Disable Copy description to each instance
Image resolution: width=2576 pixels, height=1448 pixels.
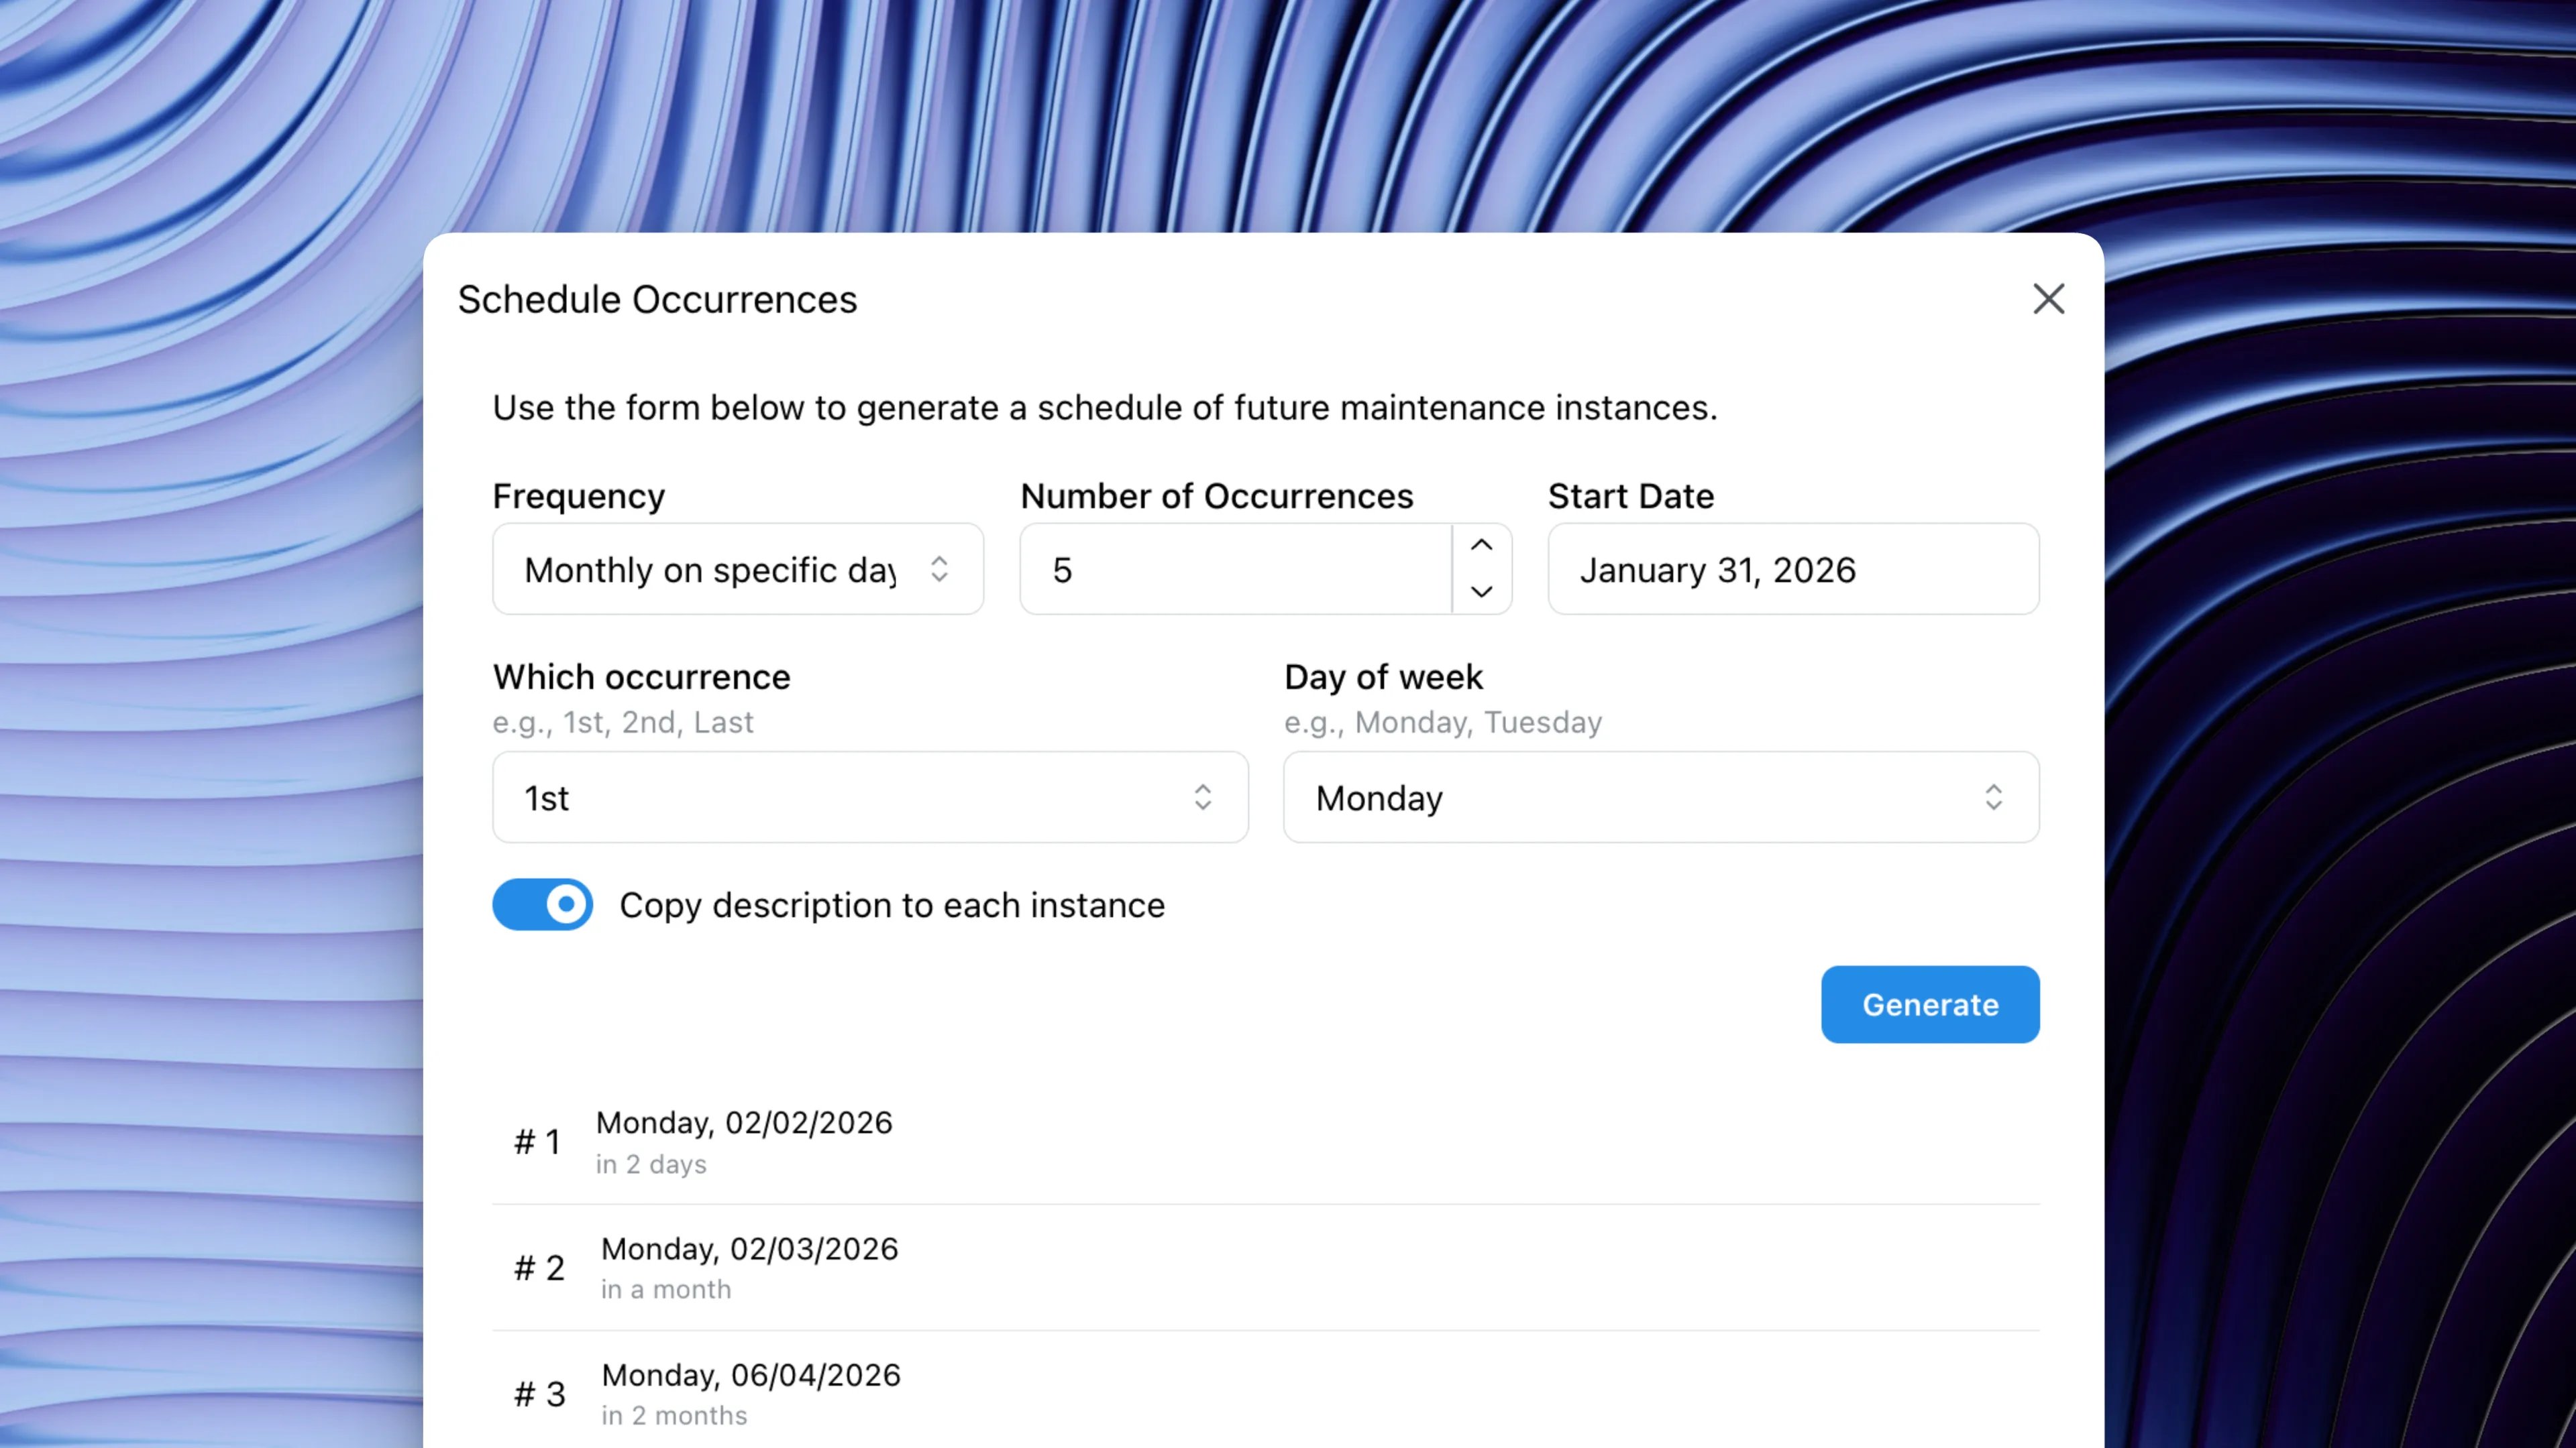[x=542, y=904]
